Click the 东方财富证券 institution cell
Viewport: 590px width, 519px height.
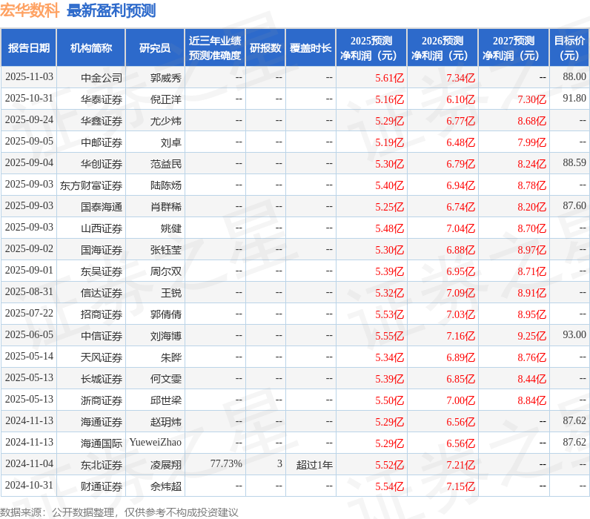91,185
